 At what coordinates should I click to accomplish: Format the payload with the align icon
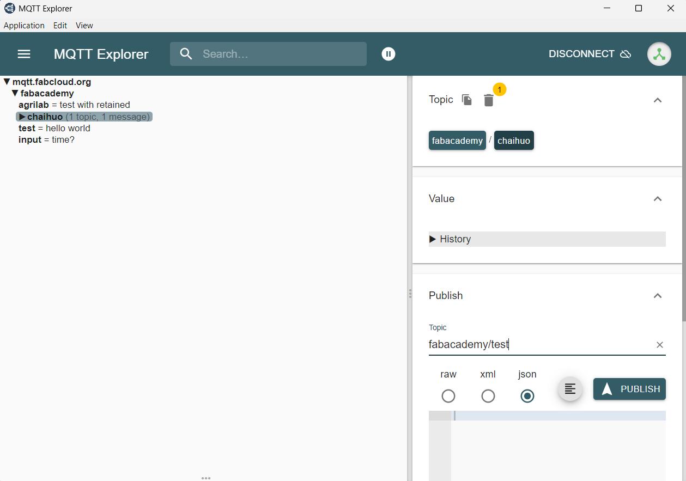tap(570, 389)
